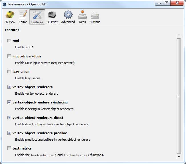Viewport: 186px width, 164px height.
Task: Uncheck vertex-object-renderers-prealloc
Action: click(x=9, y=133)
